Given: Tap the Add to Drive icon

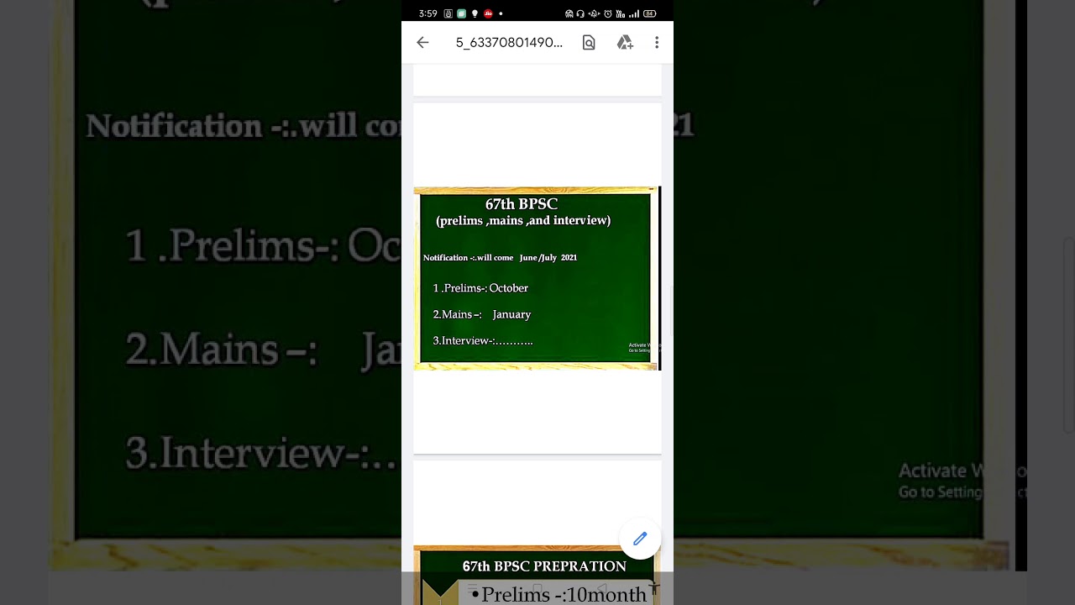Looking at the screenshot, I should point(624,42).
